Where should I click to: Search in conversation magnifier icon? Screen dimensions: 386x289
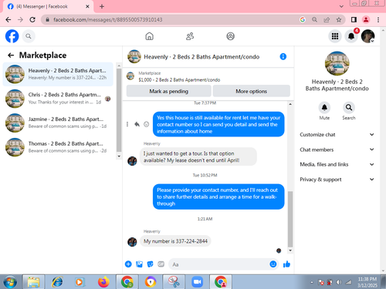click(x=349, y=107)
